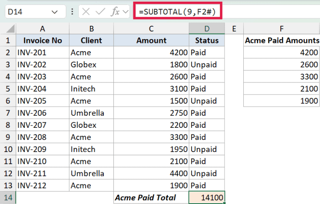Select Unpaid status cell for INV-202
Image resolution: width=320 pixels, height=204 pixels.
click(207, 65)
